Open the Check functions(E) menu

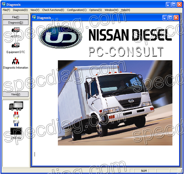click(53, 10)
